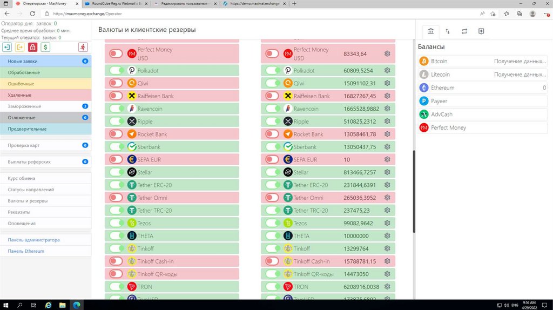Image resolution: width=553 pixels, height=310 pixels.
Task: Follow the Панель Ethereum link
Action: pos(26,251)
